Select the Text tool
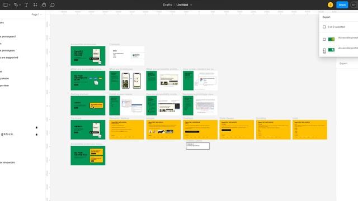 pyautogui.click(x=26, y=5)
